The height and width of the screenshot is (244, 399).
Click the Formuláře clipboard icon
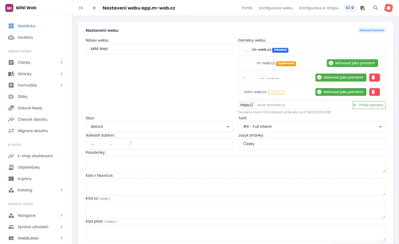(11, 85)
